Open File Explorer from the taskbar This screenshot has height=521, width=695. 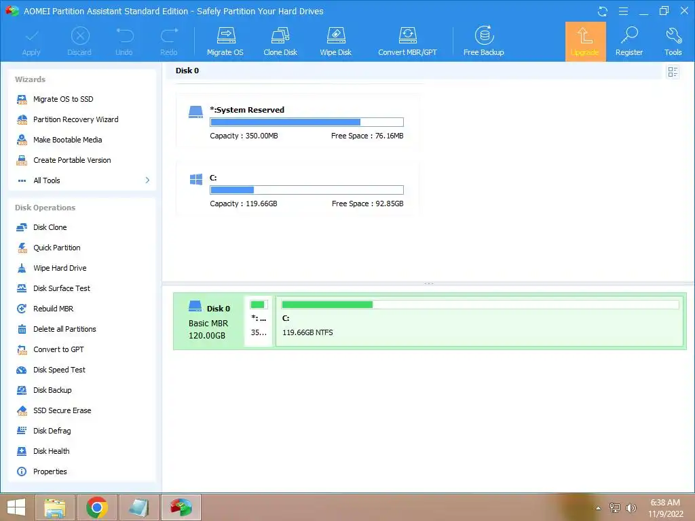pyautogui.click(x=55, y=507)
